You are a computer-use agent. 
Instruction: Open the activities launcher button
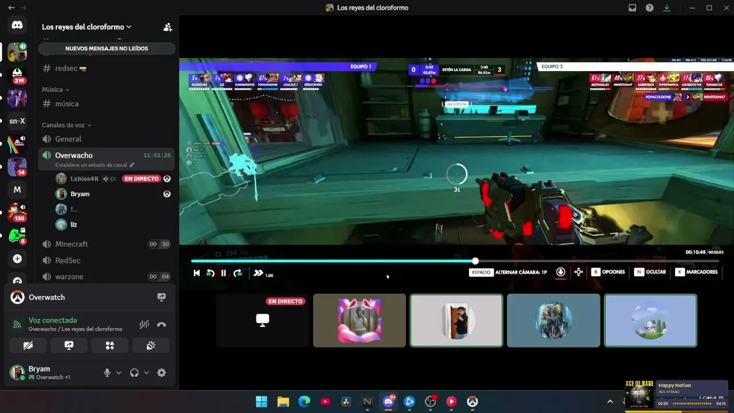(110, 345)
